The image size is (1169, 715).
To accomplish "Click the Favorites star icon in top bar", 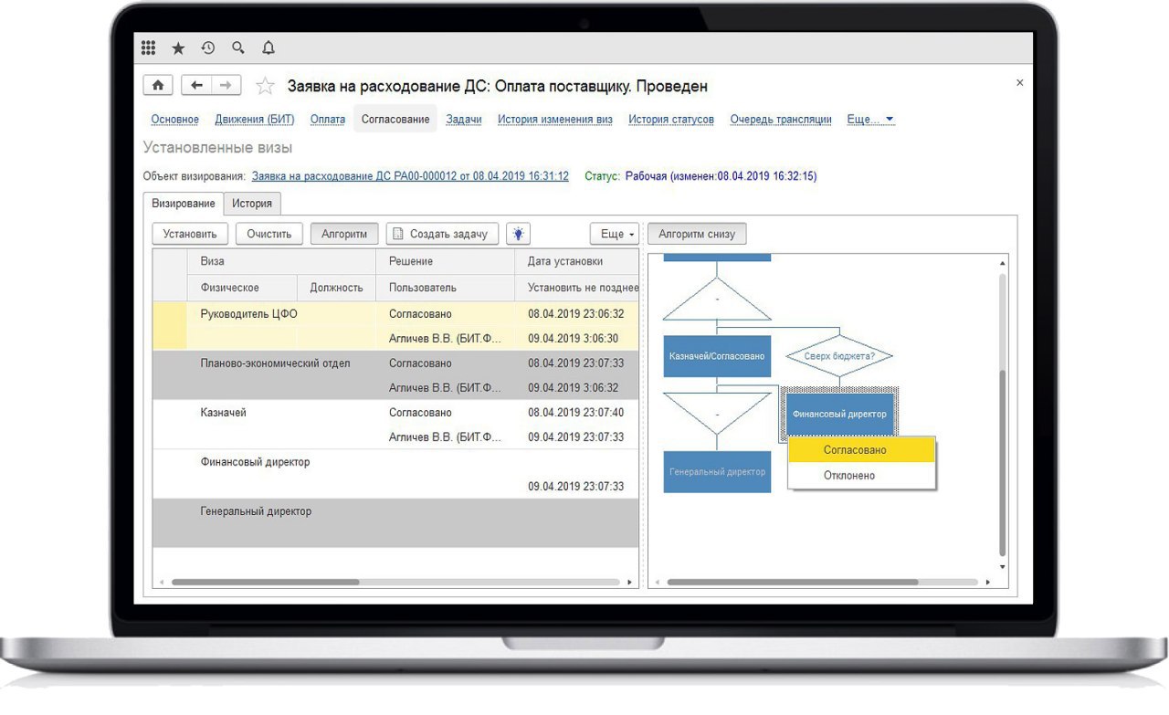I will point(178,47).
